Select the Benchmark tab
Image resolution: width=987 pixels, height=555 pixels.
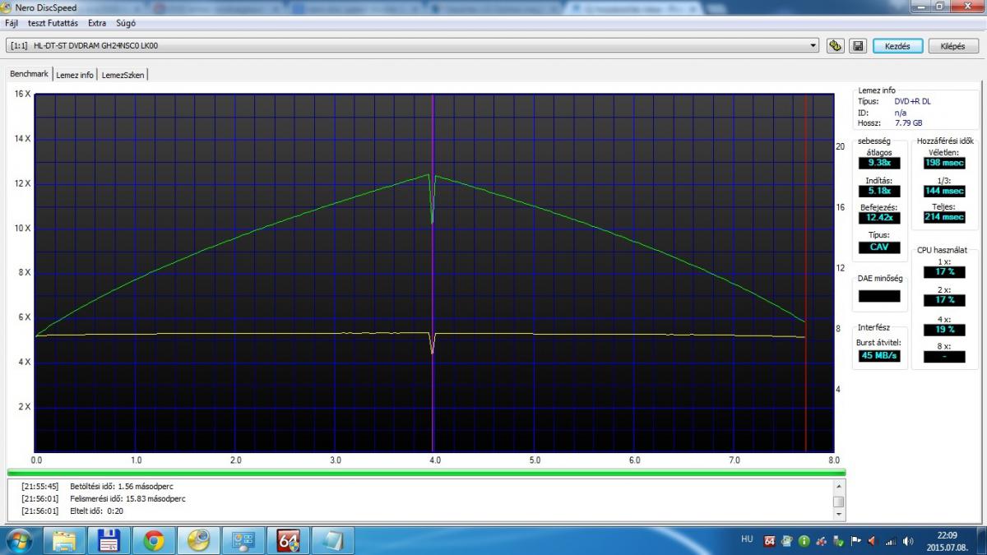(x=29, y=74)
